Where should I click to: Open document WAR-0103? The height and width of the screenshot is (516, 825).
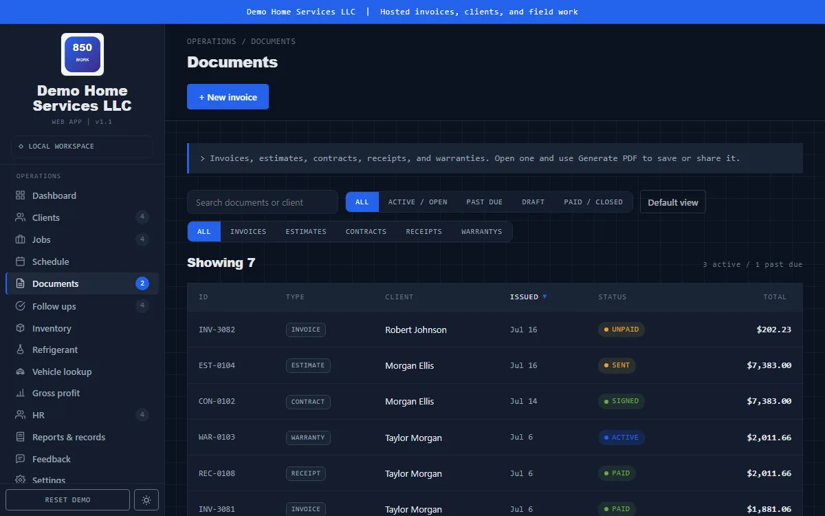pyautogui.click(x=494, y=438)
